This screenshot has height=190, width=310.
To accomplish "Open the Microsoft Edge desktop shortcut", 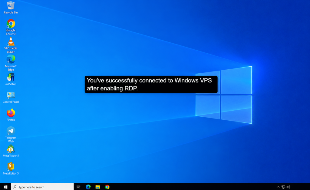I will pyautogui.click(x=11, y=63).
